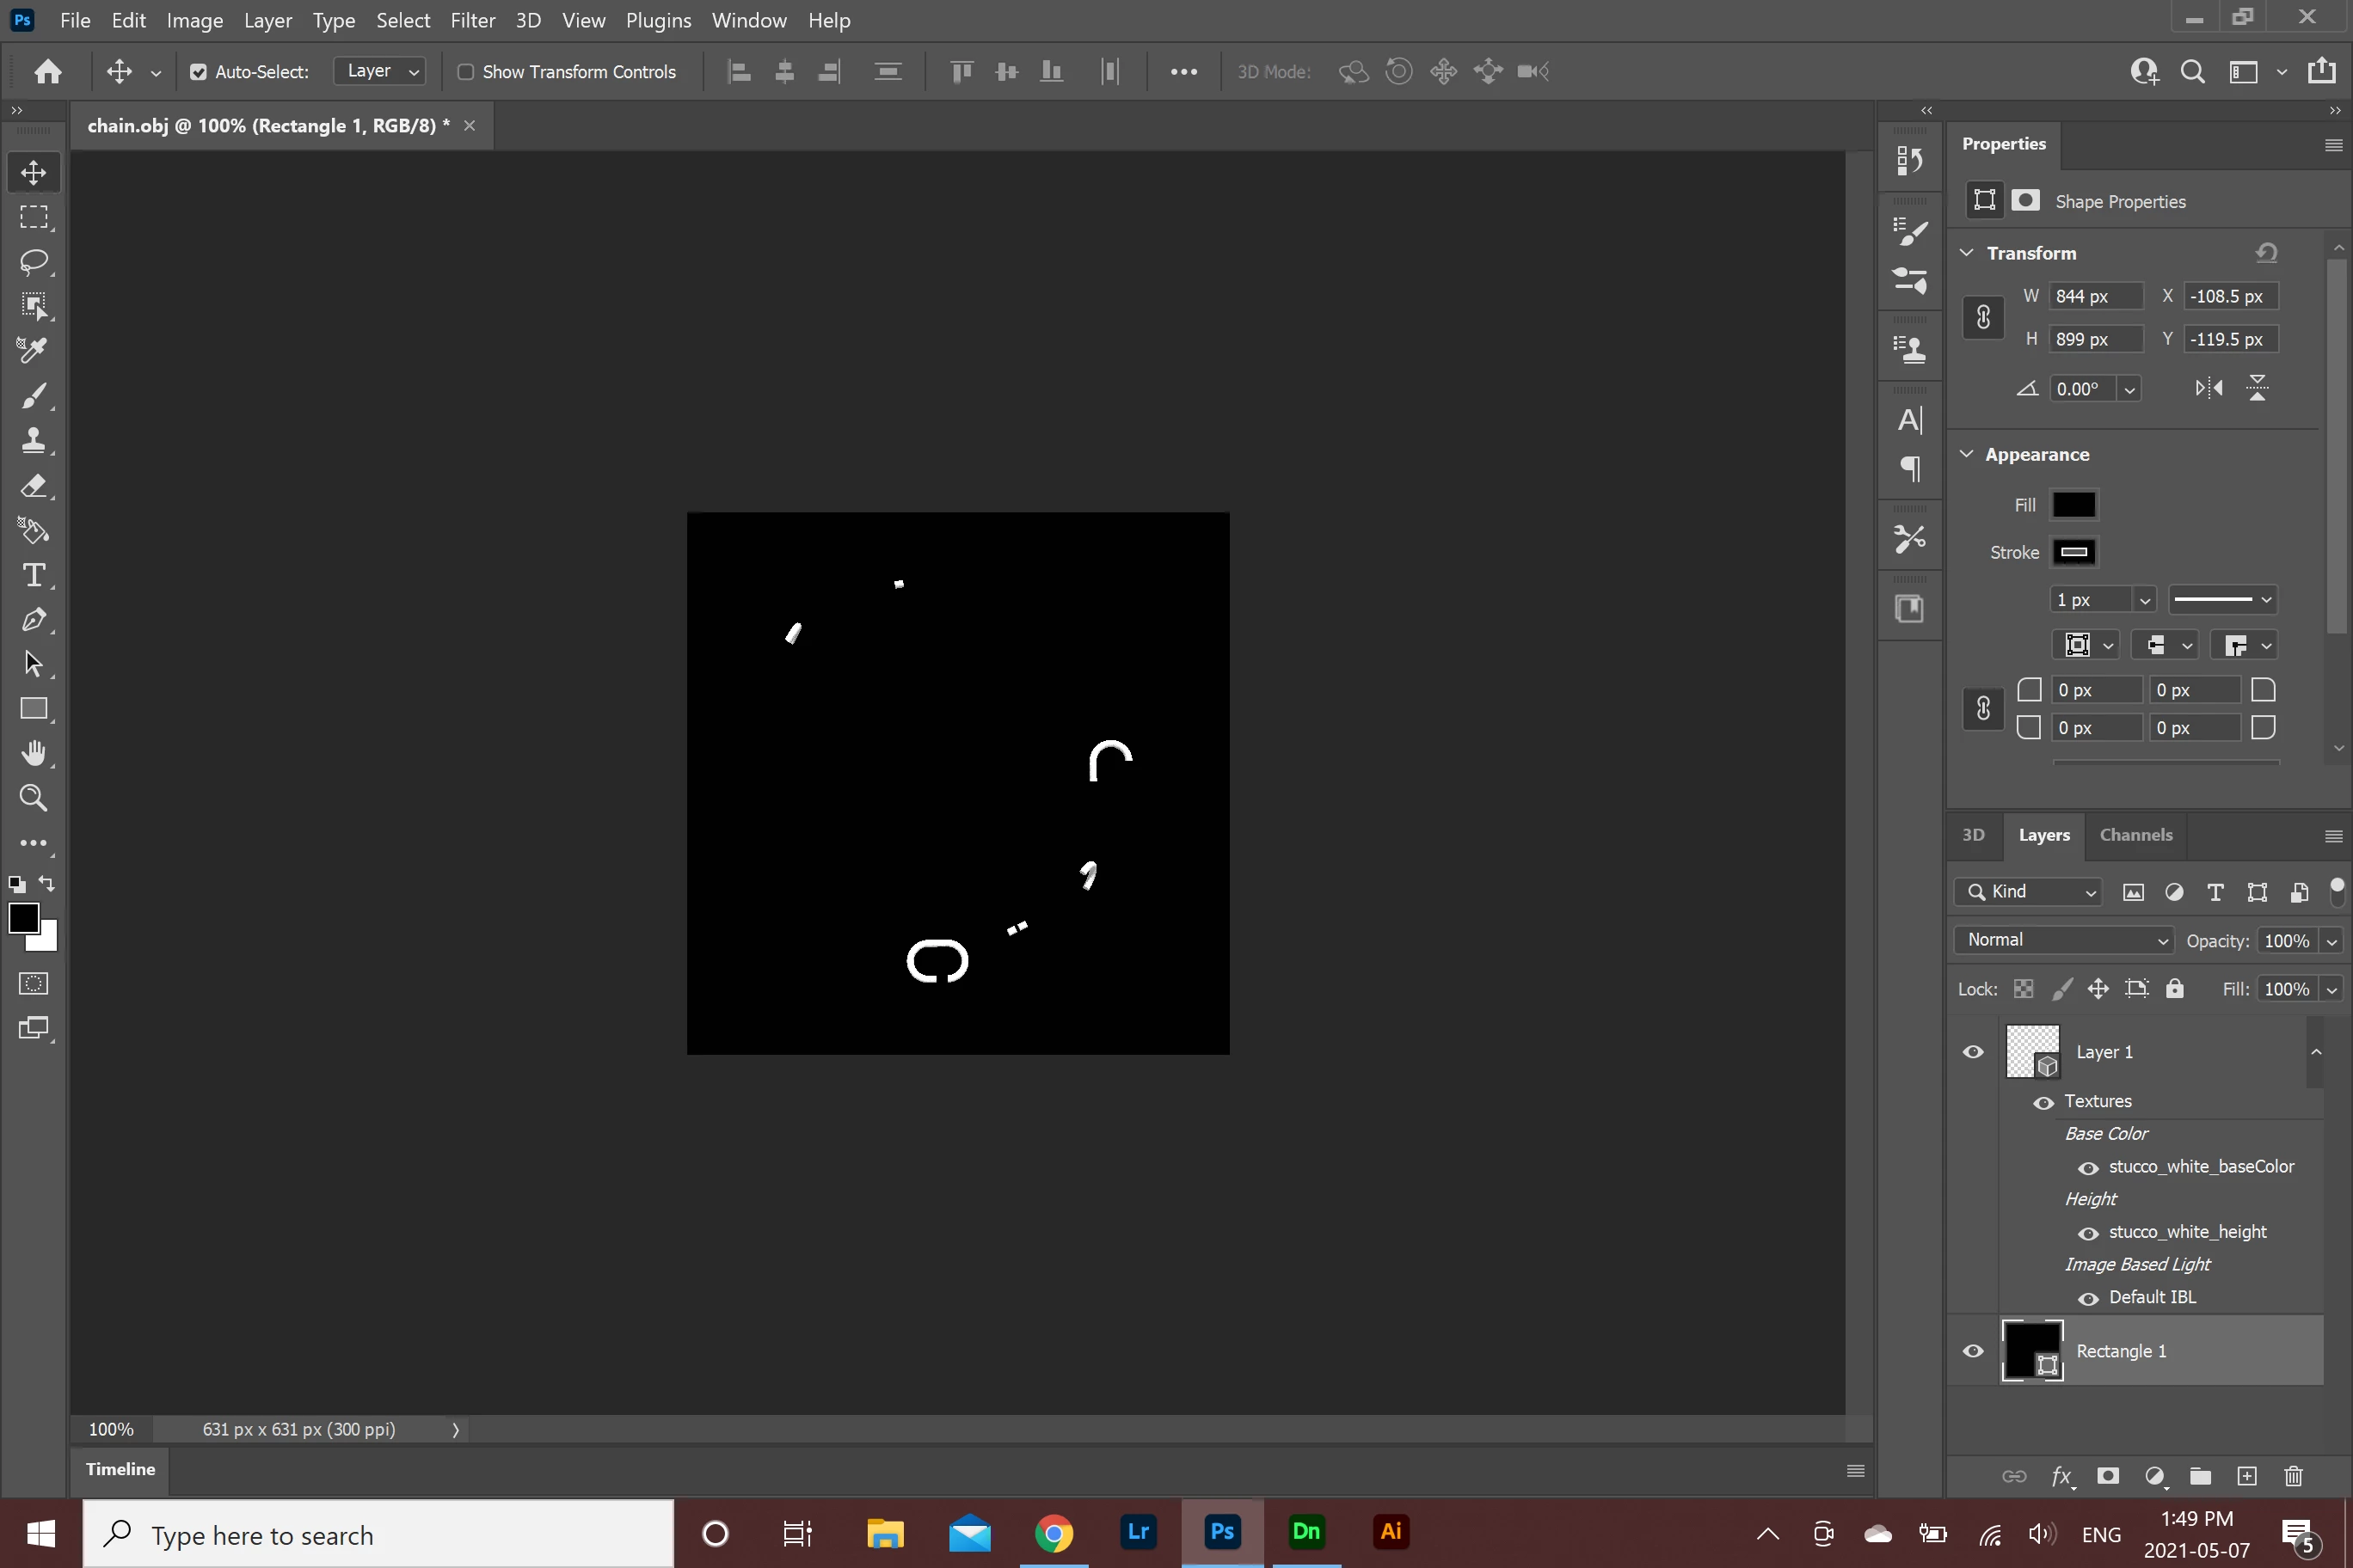Select the Zoom tool in toolbar
This screenshot has width=2353, height=1568.
pos(33,798)
